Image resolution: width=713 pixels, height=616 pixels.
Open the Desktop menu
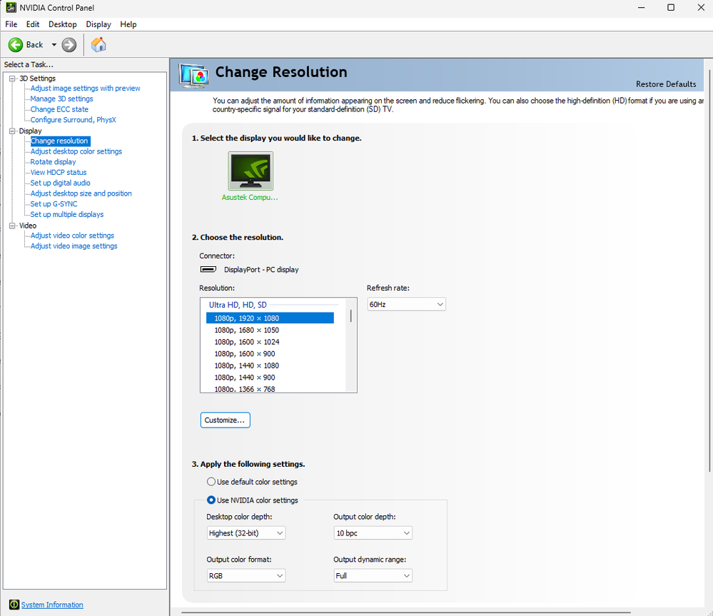tap(63, 24)
